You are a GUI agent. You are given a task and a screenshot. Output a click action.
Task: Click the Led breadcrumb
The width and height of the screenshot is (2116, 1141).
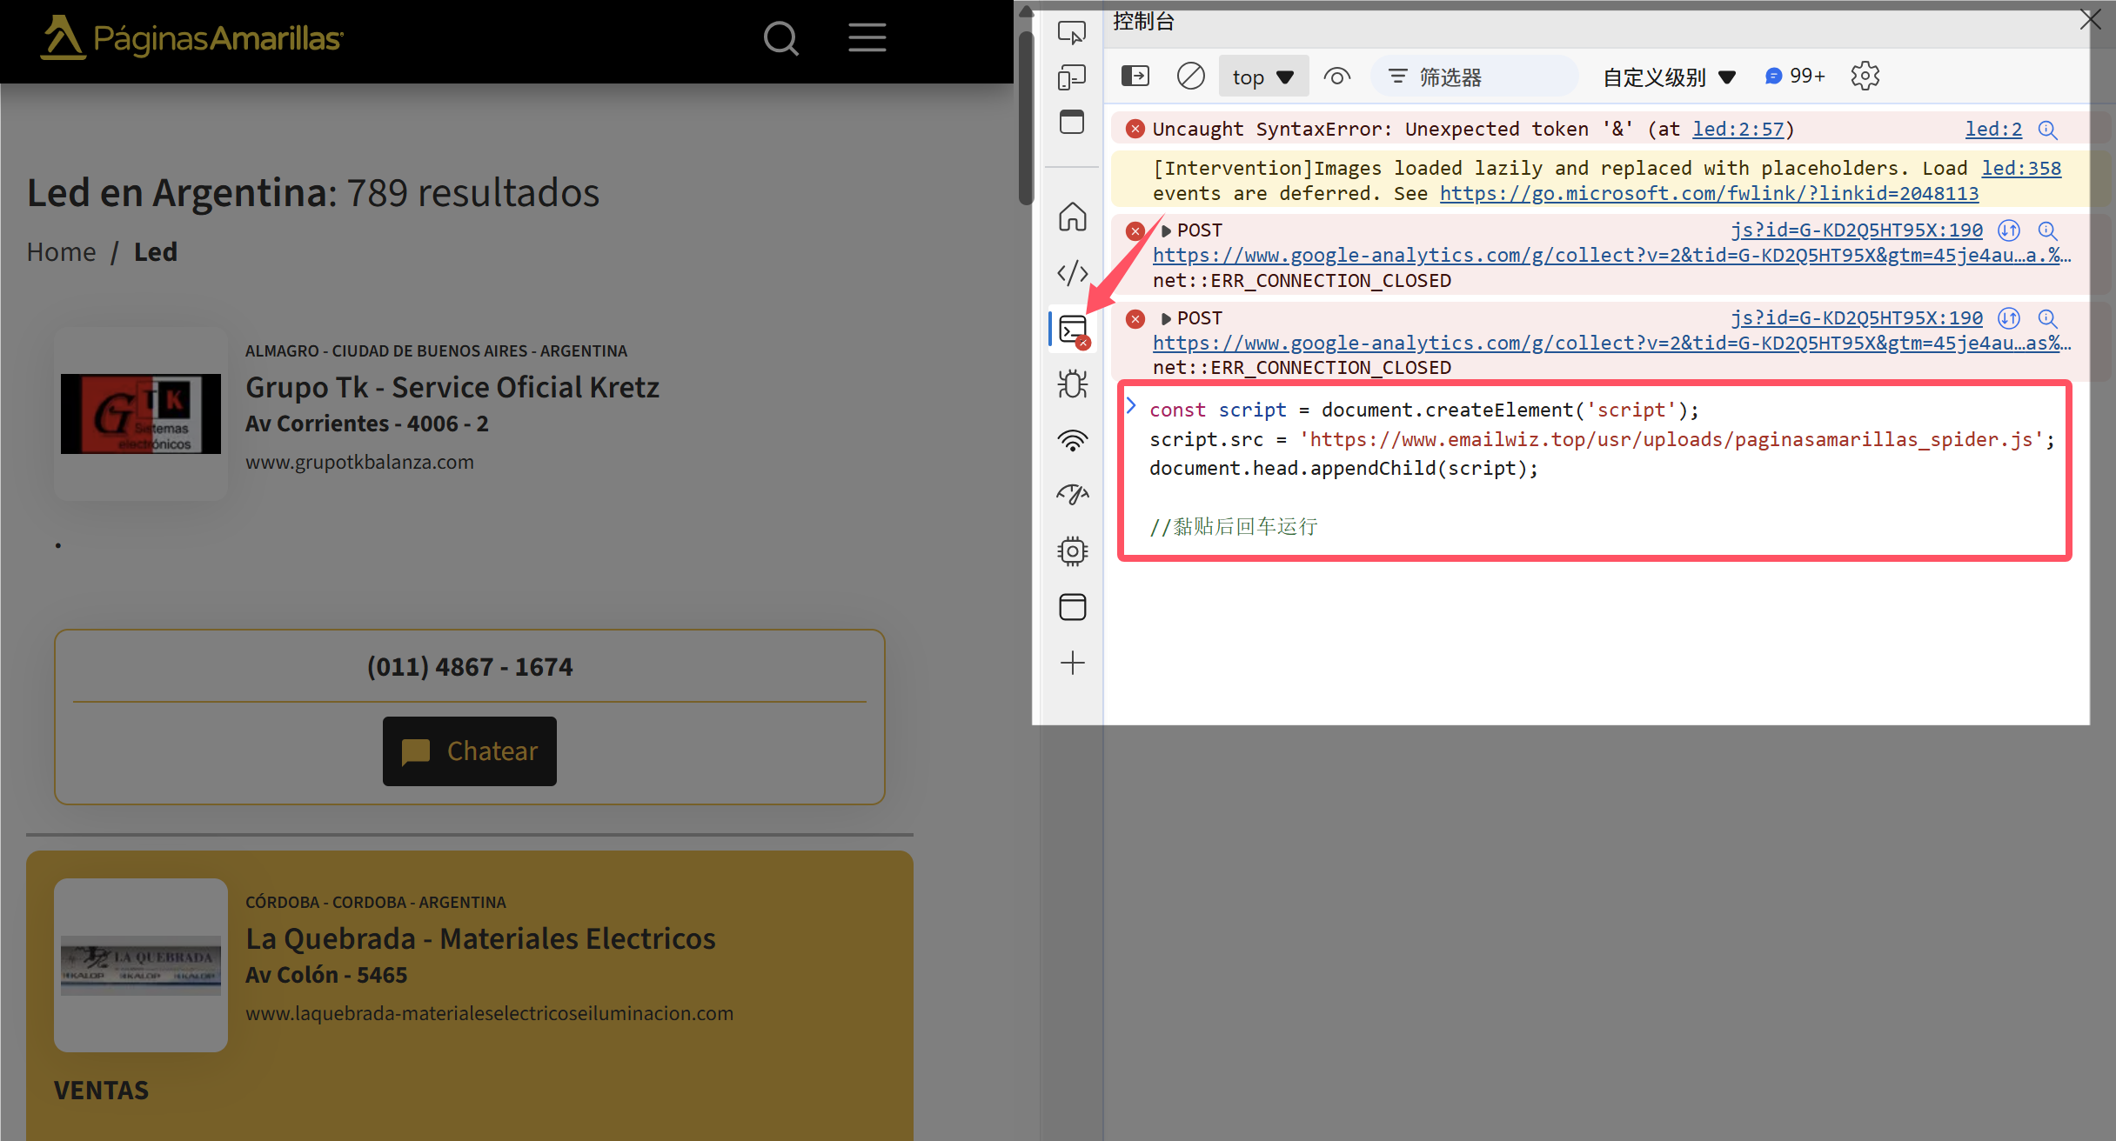156,252
